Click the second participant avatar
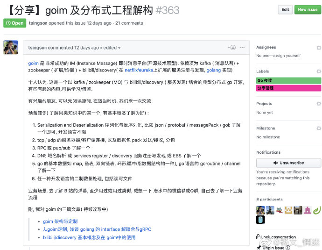 click(270, 210)
